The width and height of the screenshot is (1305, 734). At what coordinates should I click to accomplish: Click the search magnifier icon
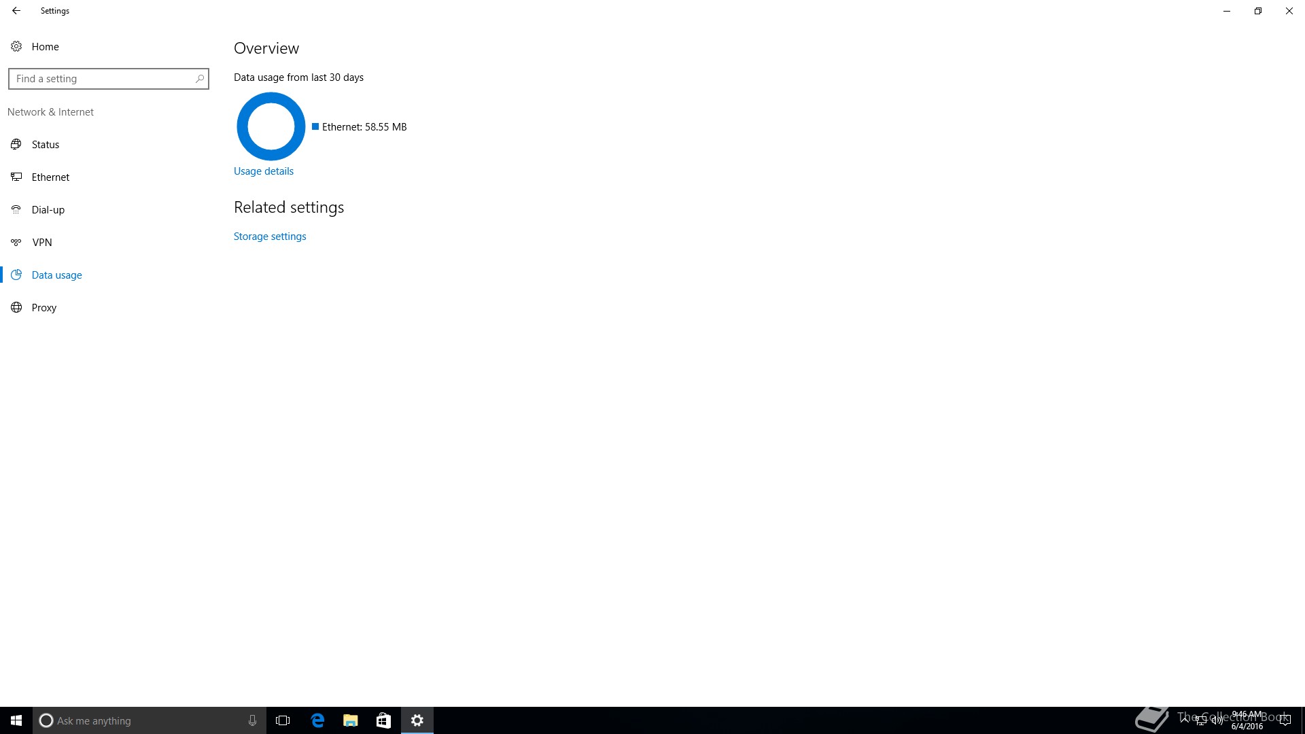coord(199,79)
